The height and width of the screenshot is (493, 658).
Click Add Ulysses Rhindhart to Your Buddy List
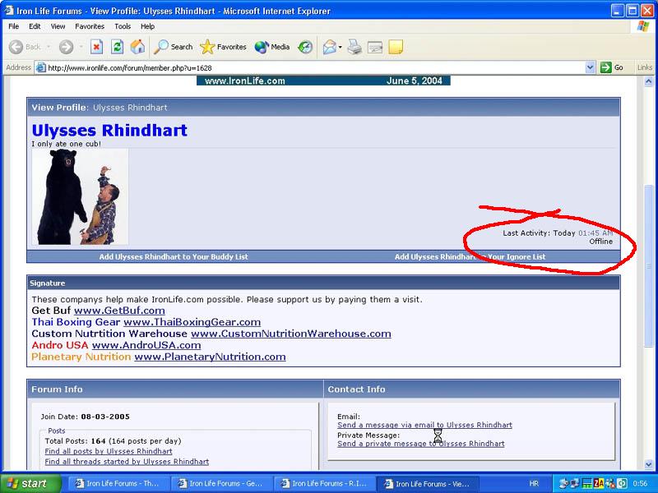pos(174,257)
